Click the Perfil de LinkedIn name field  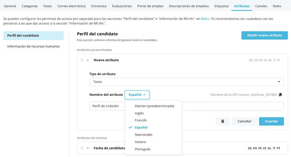pyautogui.click(x=186, y=106)
